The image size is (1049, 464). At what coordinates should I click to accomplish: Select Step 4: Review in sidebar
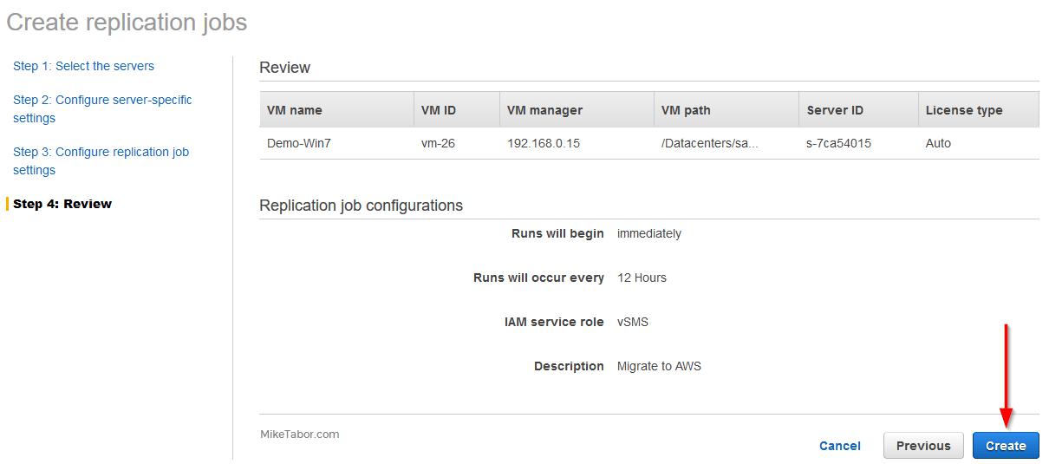62,204
